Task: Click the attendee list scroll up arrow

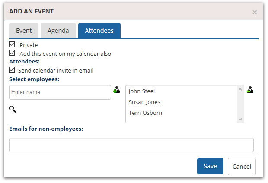Action: coord(240,89)
